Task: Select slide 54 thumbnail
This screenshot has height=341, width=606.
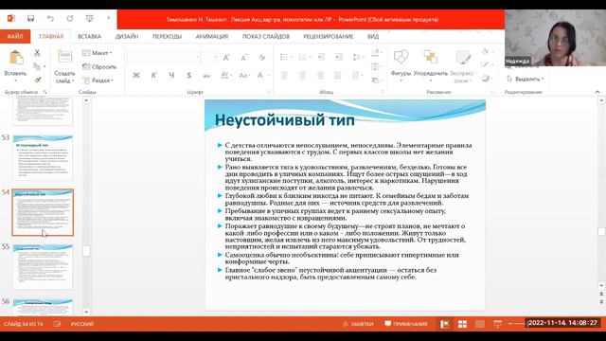Action: tap(43, 212)
